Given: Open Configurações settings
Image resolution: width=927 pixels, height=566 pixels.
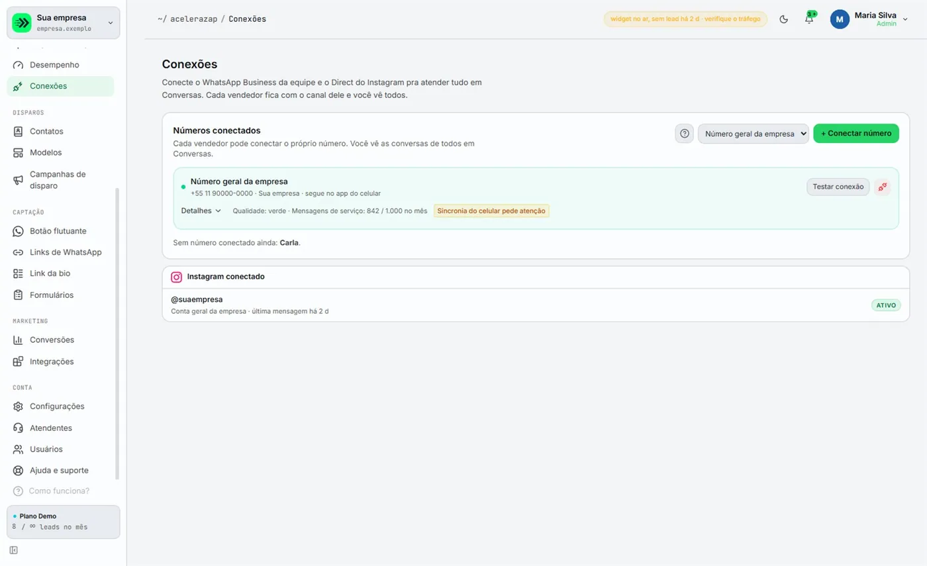Looking at the screenshot, I should [60, 406].
